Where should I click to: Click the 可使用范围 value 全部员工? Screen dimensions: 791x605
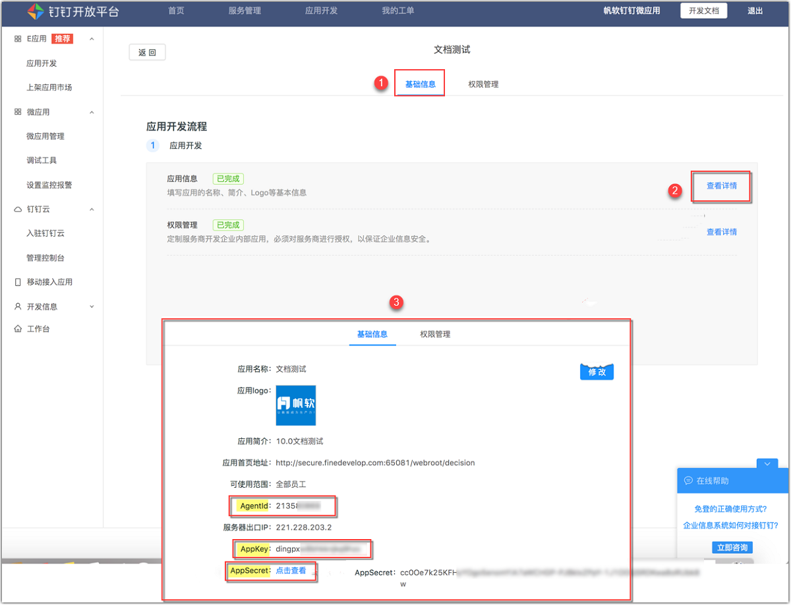[x=291, y=484]
